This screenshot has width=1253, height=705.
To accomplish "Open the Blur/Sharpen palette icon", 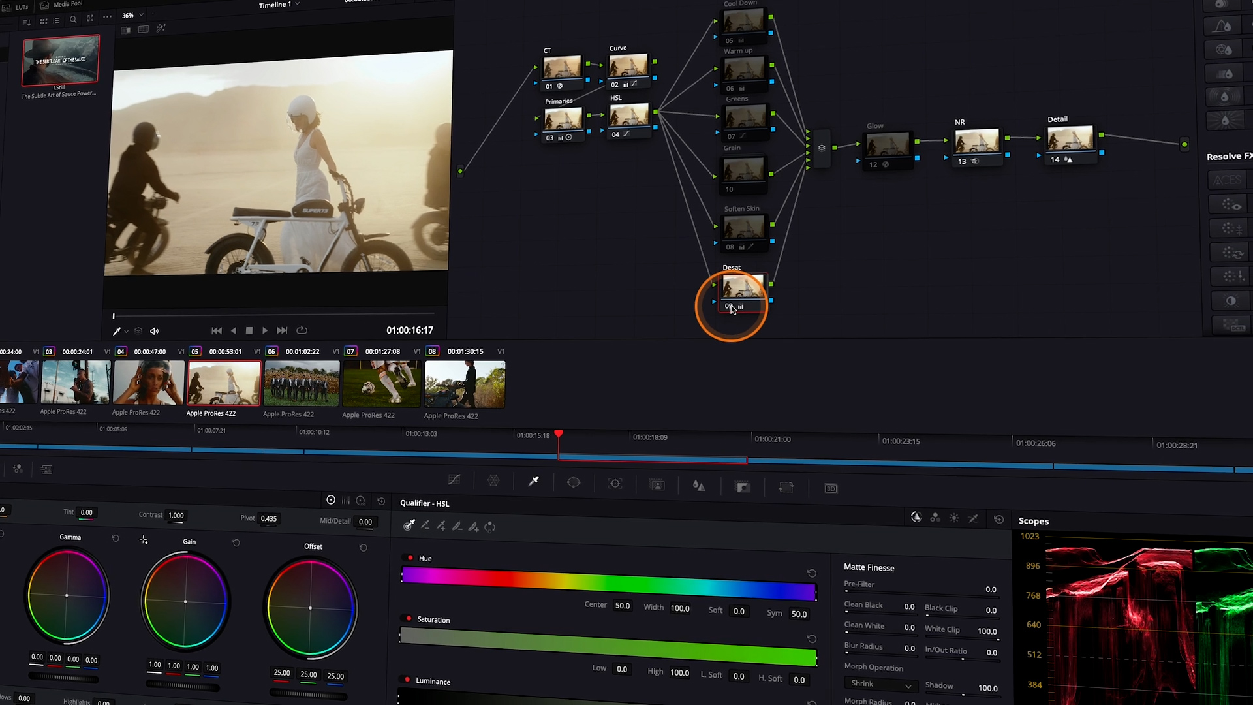I will point(699,486).
